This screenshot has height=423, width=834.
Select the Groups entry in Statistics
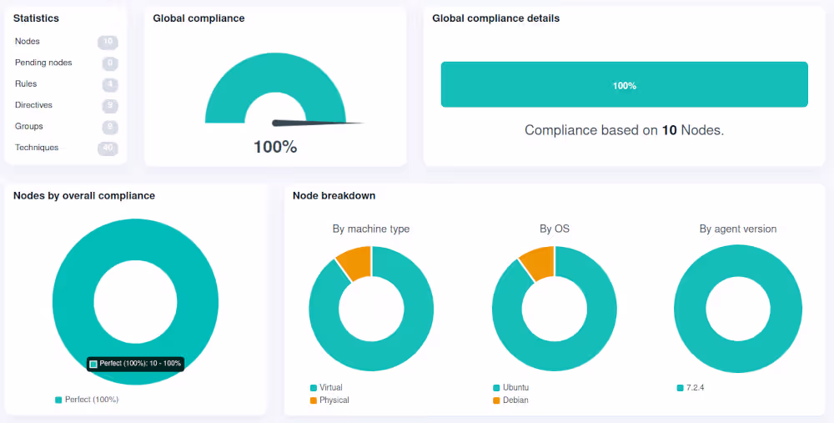tap(29, 127)
